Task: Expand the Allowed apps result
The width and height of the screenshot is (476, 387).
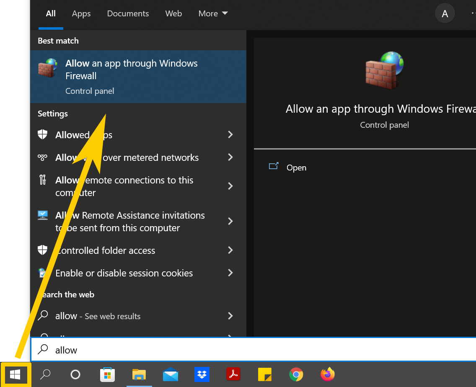Action: point(230,134)
